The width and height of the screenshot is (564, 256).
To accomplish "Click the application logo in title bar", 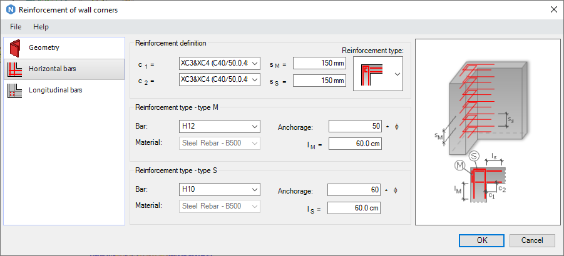I will (10, 10).
